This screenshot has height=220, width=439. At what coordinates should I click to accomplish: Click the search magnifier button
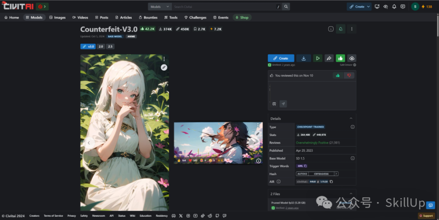point(286,7)
